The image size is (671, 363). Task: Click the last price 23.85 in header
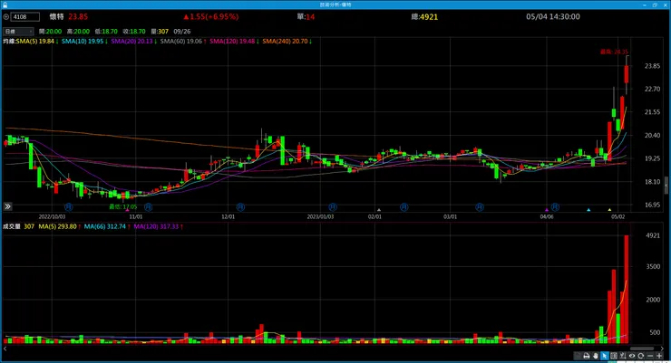tap(78, 16)
